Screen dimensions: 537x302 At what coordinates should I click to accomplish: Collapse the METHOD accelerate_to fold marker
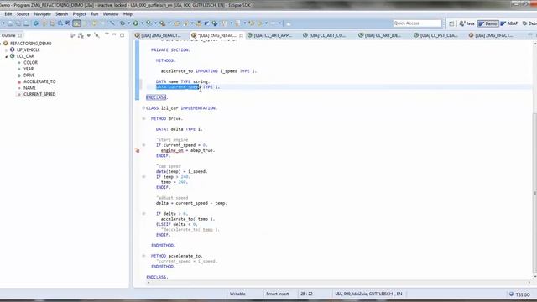(x=143, y=256)
